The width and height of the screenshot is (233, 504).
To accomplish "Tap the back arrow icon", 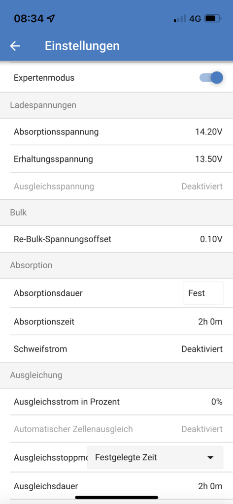I will pos(15,46).
